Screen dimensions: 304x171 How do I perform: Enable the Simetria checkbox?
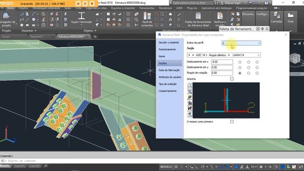[232, 79]
